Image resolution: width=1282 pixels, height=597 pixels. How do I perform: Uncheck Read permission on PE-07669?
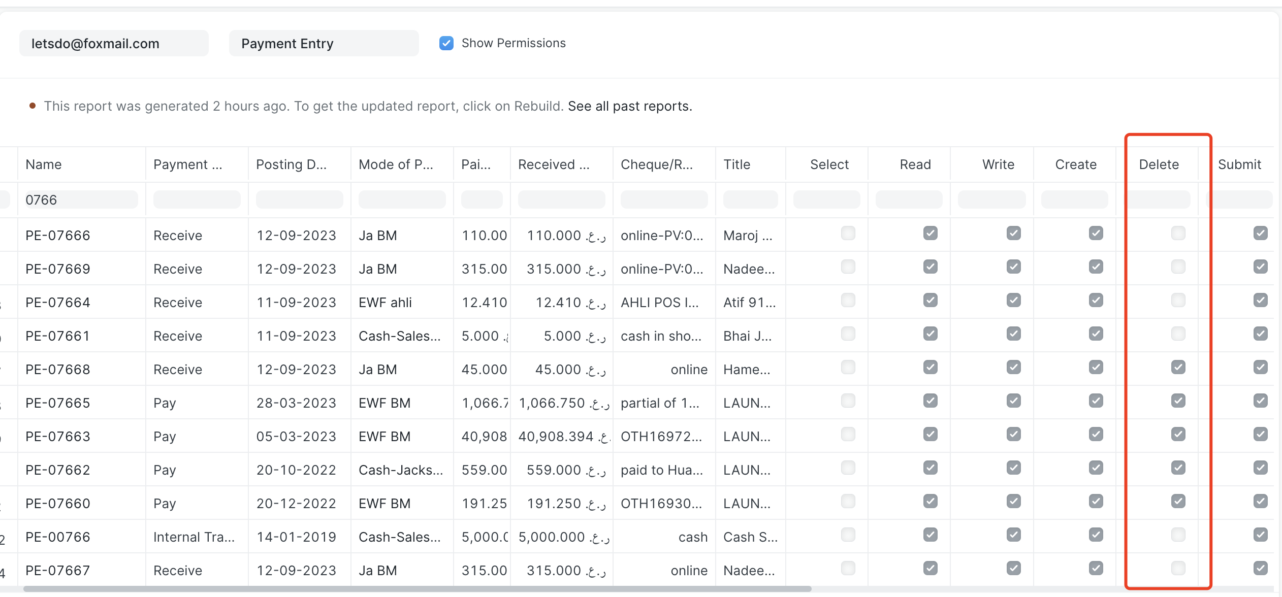point(930,267)
